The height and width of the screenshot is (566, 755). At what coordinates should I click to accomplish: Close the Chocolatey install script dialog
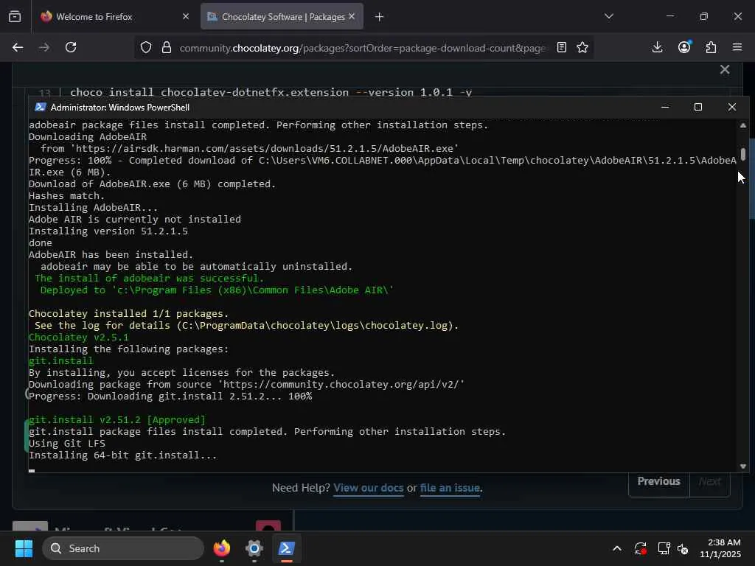725,69
